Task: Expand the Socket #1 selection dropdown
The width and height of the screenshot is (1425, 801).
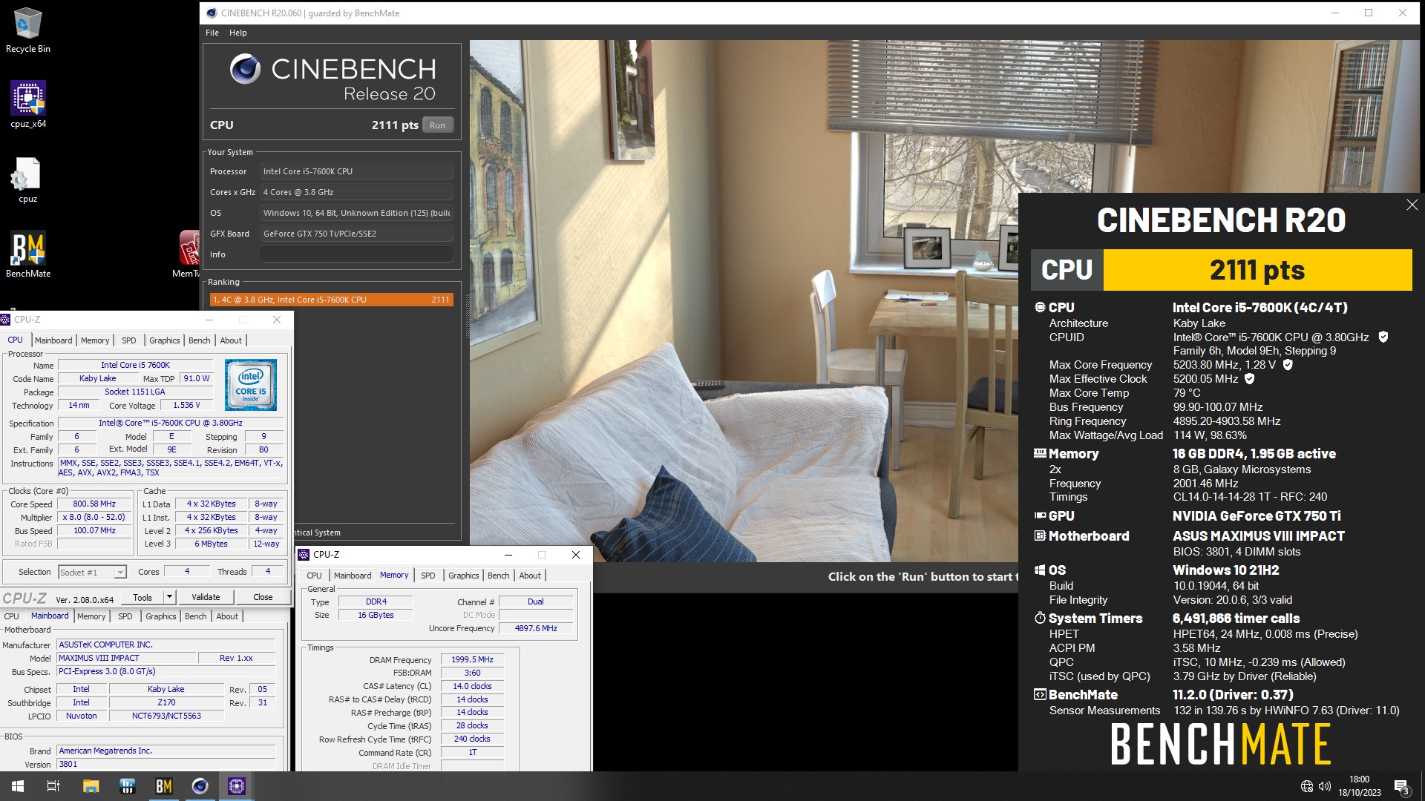Action: (120, 572)
